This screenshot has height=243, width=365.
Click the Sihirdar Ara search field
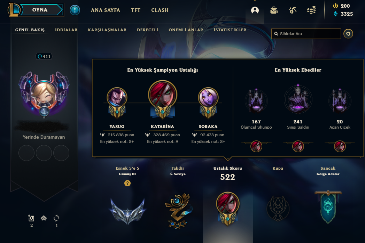(x=306, y=34)
